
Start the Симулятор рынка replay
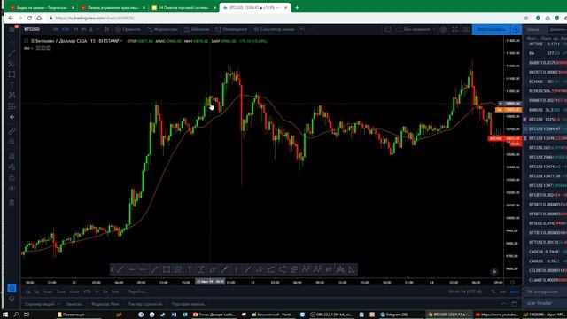pos(274,29)
